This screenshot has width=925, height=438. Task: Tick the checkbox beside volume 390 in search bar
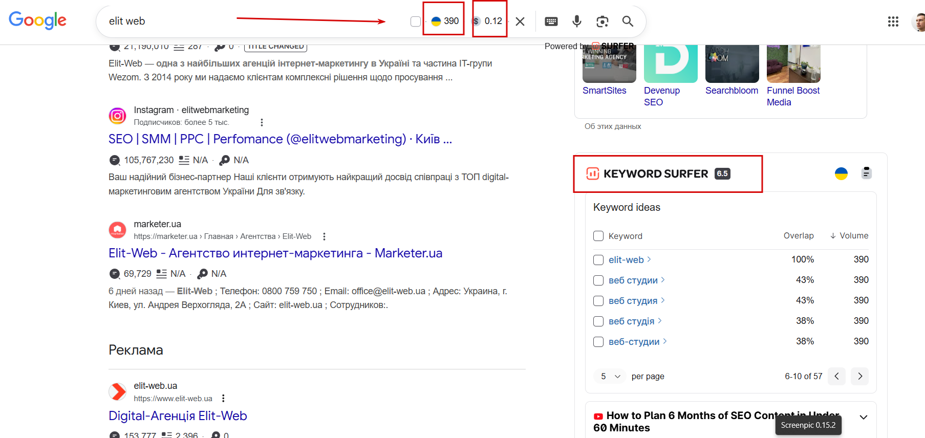pyautogui.click(x=416, y=21)
